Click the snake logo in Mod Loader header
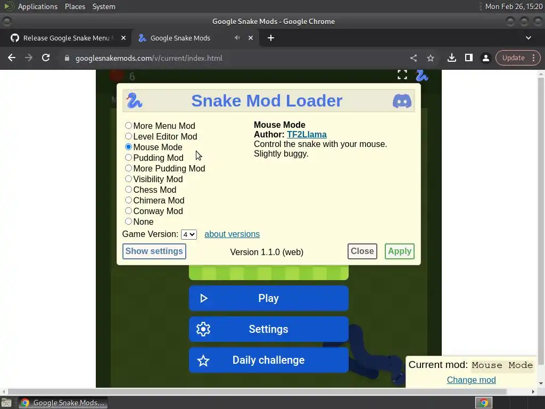 click(x=134, y=101)
